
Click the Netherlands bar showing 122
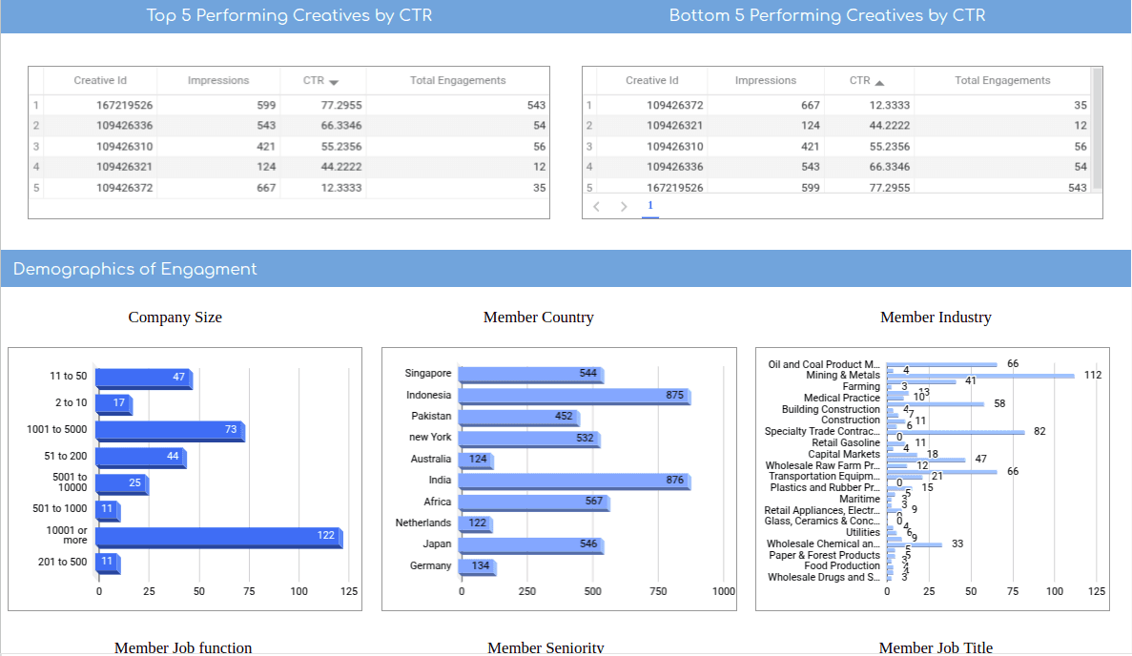pyautogui.click(x=475, y=523)
